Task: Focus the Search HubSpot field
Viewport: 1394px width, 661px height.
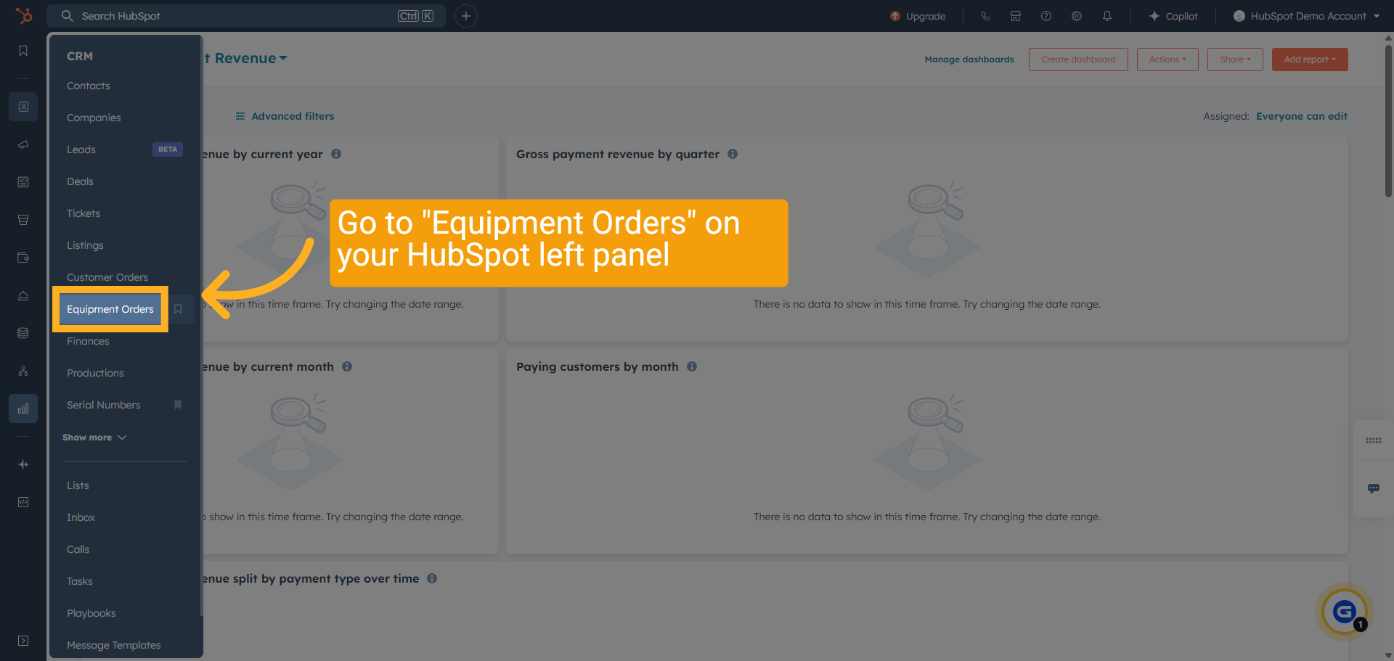Action: (x=246, y=16)
